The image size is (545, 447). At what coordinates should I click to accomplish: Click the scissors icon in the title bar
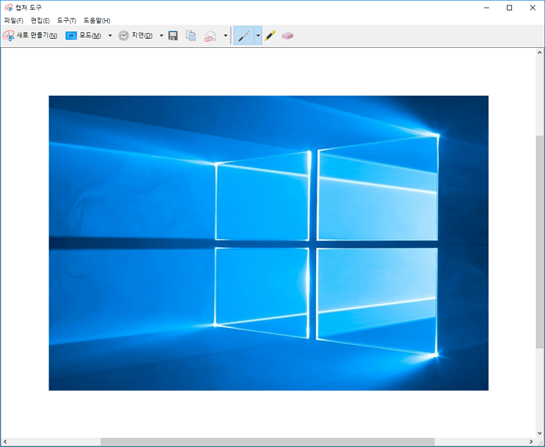pyautogui.click(x=9, y=7)
